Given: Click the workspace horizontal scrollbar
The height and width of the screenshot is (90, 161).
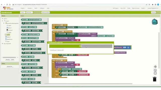Looking at the screenshot, I should click(x=88, y=84).
